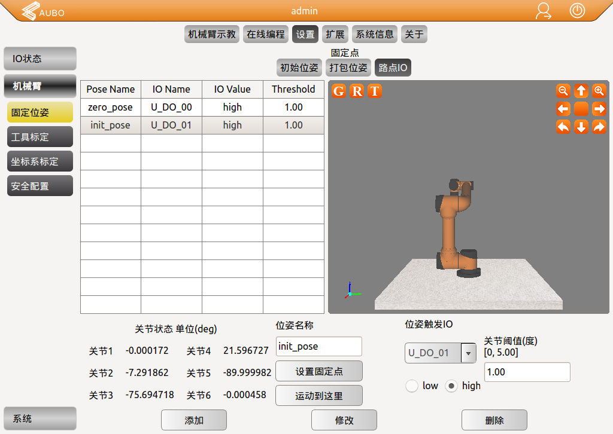The image size is (613, 434).
Task: Click the G icon in 3D view
Action: 339,91
